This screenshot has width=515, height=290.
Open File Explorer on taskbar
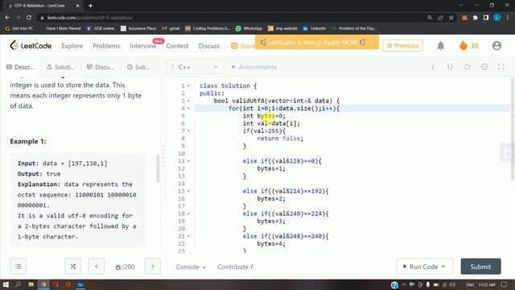point(31,284)
